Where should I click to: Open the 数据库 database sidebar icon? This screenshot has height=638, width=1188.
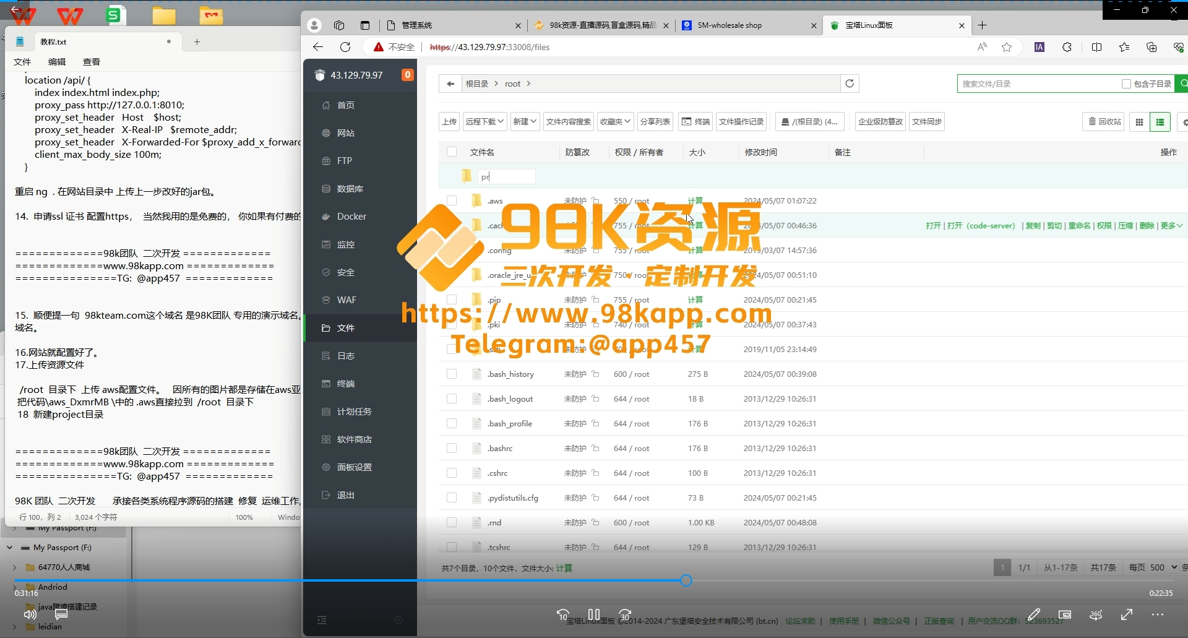click(x=326, y=189)
